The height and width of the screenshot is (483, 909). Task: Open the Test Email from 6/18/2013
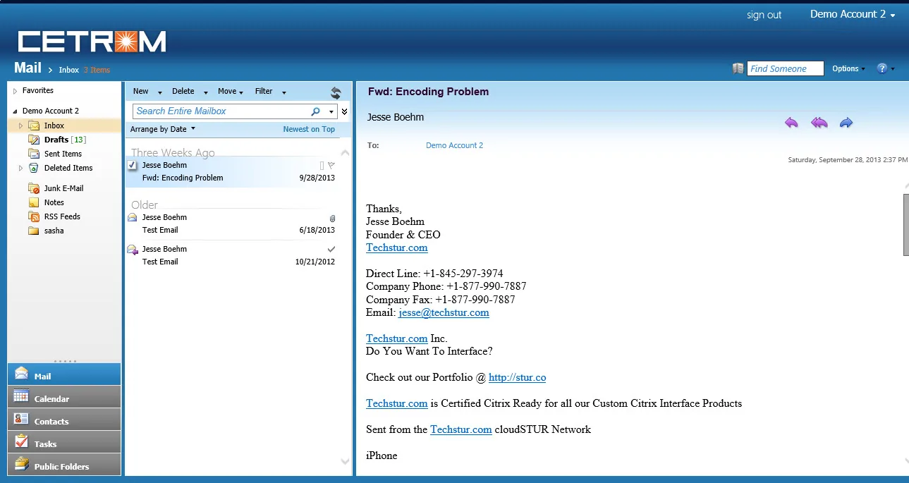click(x=238, y=224)
